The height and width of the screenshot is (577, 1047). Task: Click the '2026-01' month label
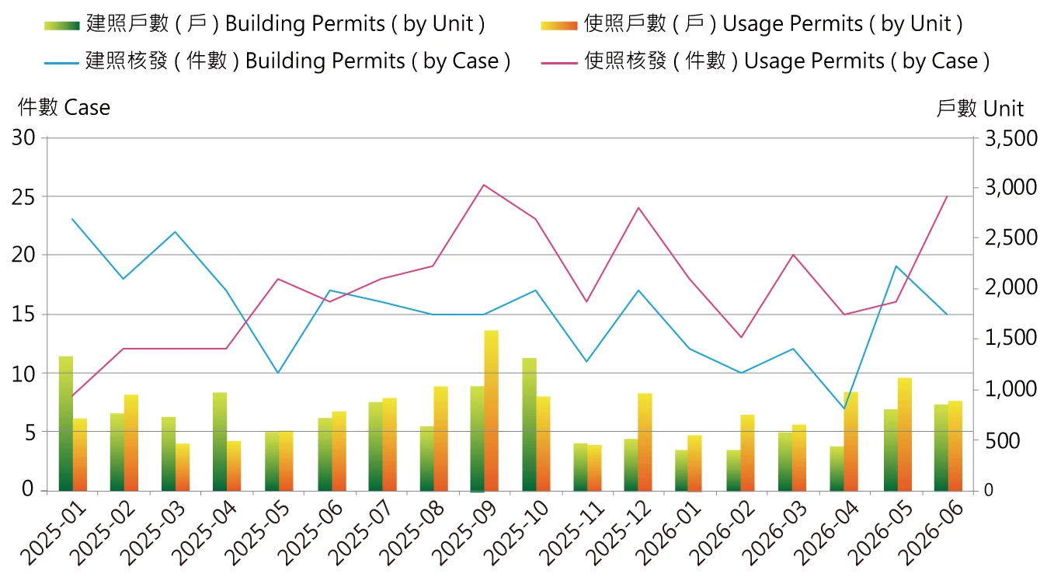(x=671, y=532)
